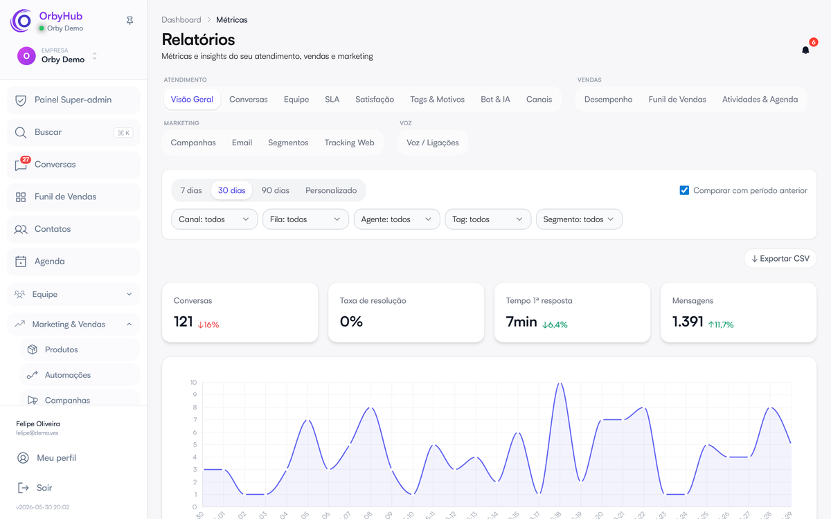The height and width of the screenshot is (519, 831).
Task: Click the Sair logout icon
Action: [x=23, y=488]
